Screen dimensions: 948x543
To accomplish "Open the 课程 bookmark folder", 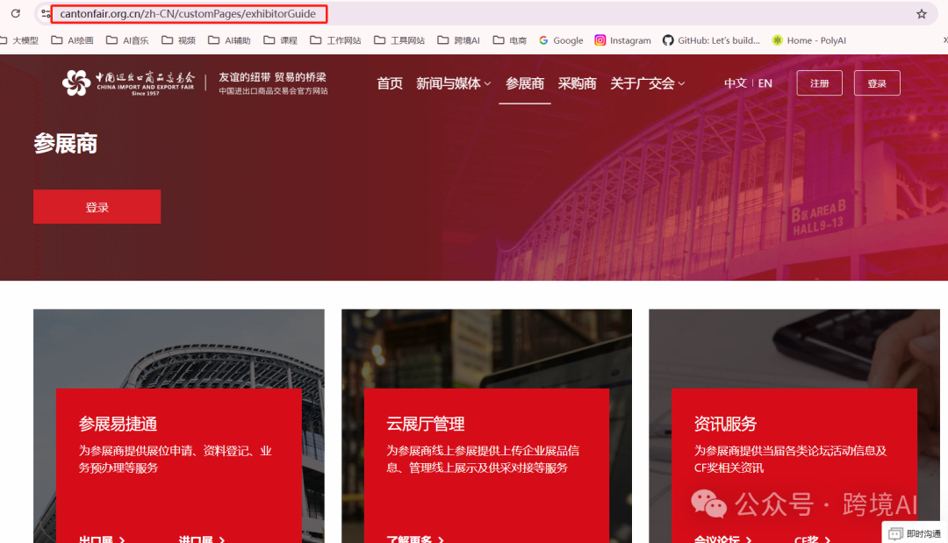I will (281, 40).
